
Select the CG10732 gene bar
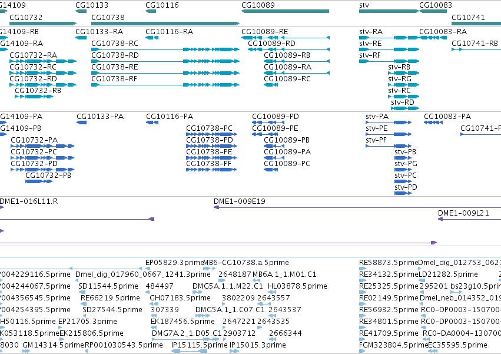43,24
